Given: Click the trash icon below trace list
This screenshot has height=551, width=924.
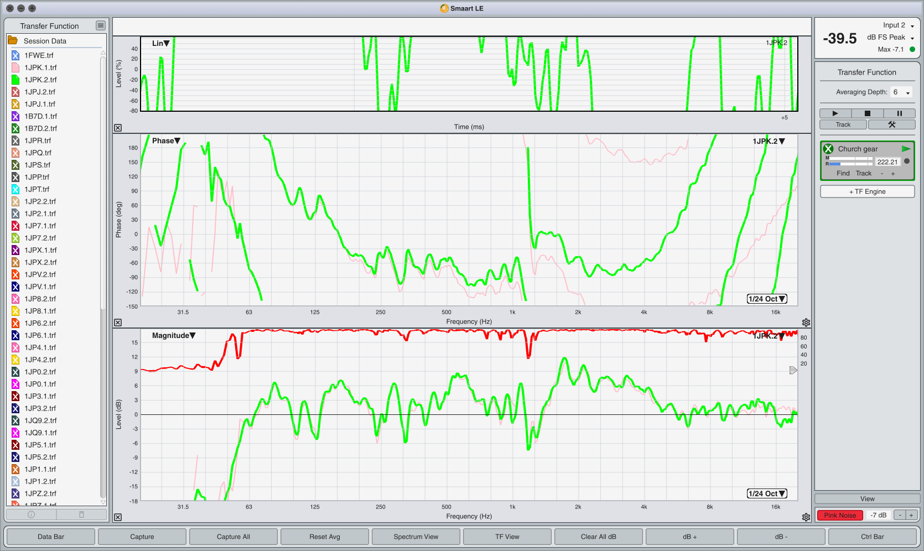Looking at the screenshot, I should [81, 514].
